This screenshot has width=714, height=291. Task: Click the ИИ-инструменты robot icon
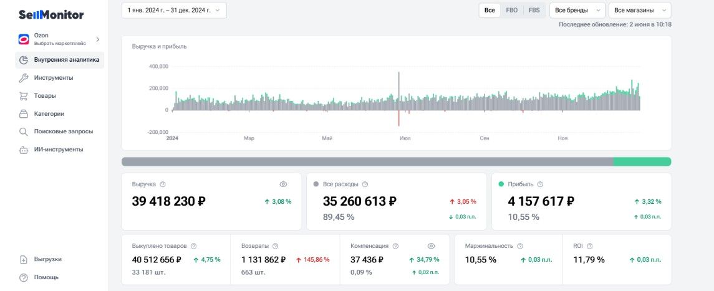(23, 150)
